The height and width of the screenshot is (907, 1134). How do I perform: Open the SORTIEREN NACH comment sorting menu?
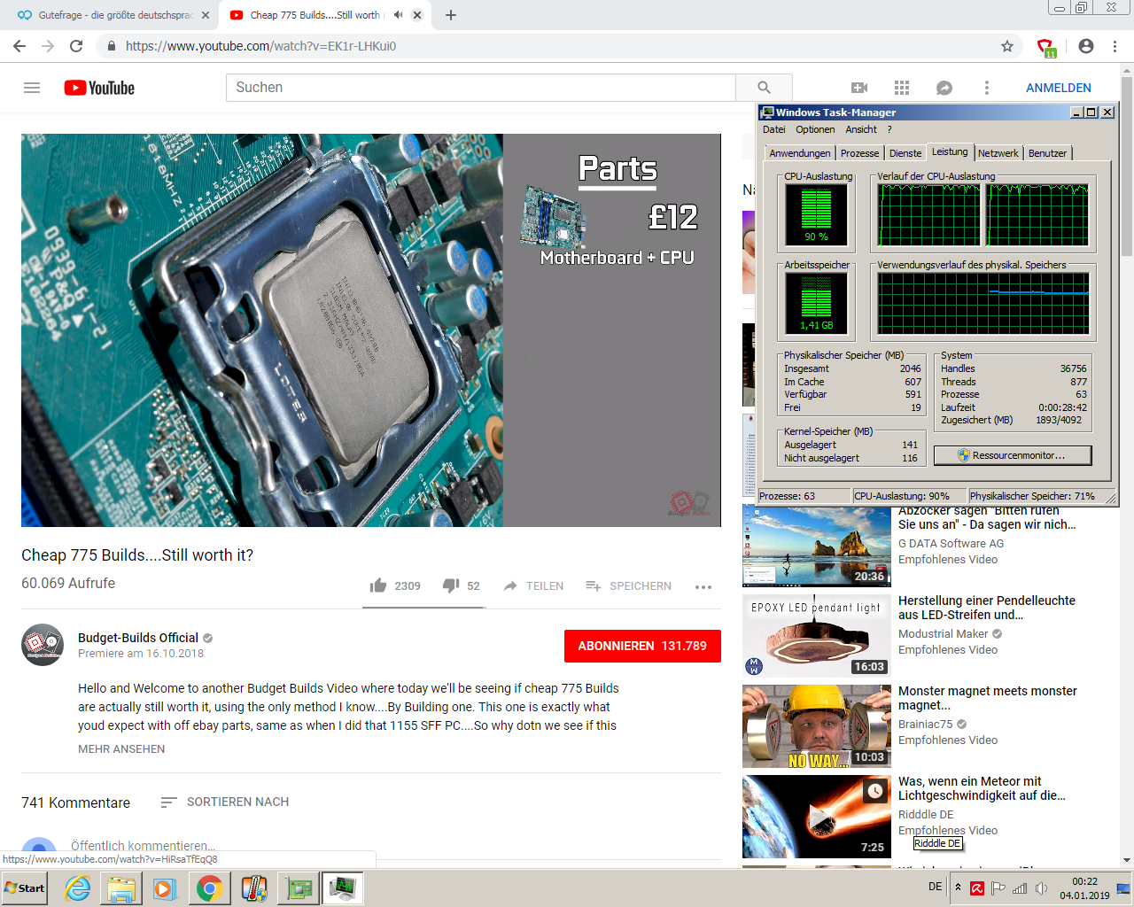(x=237, y=802)
